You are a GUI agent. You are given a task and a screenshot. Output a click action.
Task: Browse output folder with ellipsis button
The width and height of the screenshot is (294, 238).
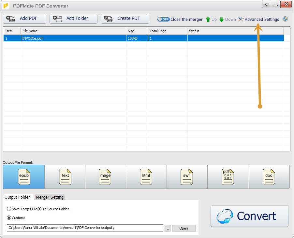coord(168,228)
